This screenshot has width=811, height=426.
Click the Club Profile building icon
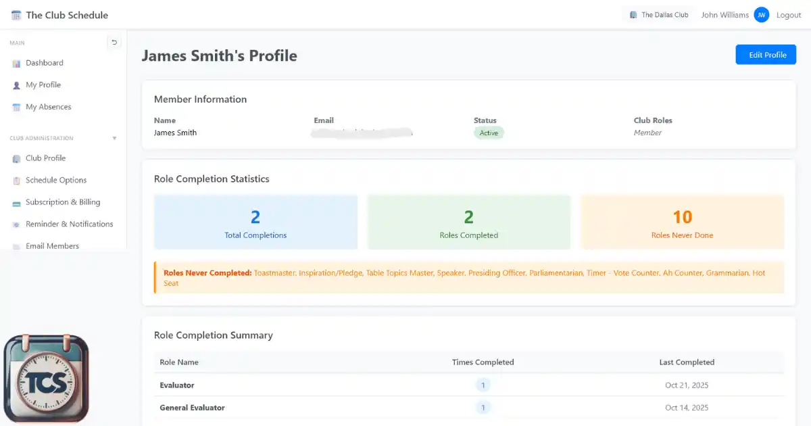(x=17, y=159)
